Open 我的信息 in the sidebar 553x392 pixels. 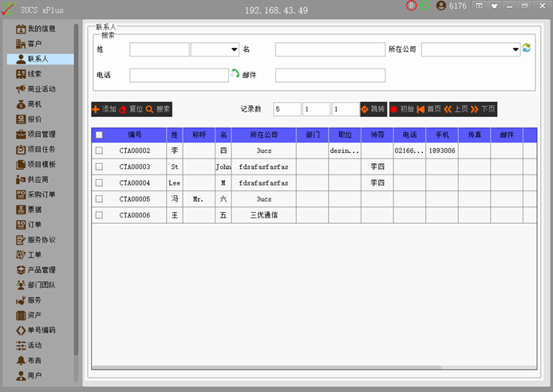click(36, 29)
